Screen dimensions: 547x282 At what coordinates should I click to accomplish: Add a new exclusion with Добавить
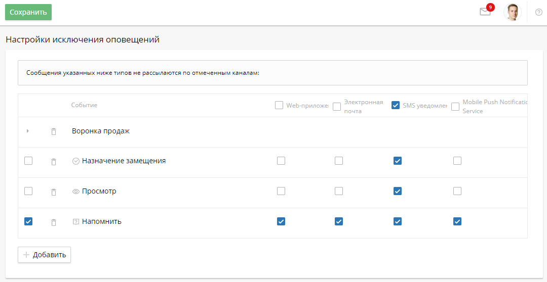click(44, 255)
